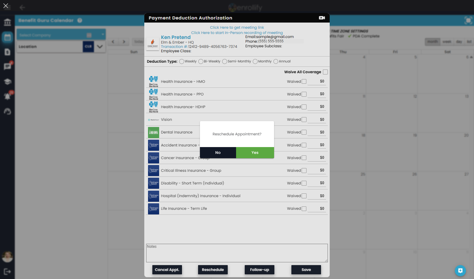Screen dimensions: 474x279
Task: Click the logout icon at sidebar bottom
Action: click(7, 272)
